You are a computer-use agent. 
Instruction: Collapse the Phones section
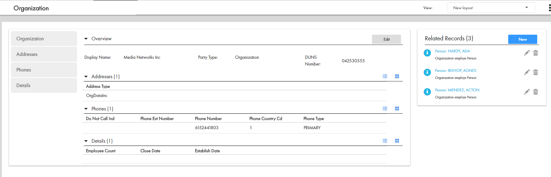(86, 109)
